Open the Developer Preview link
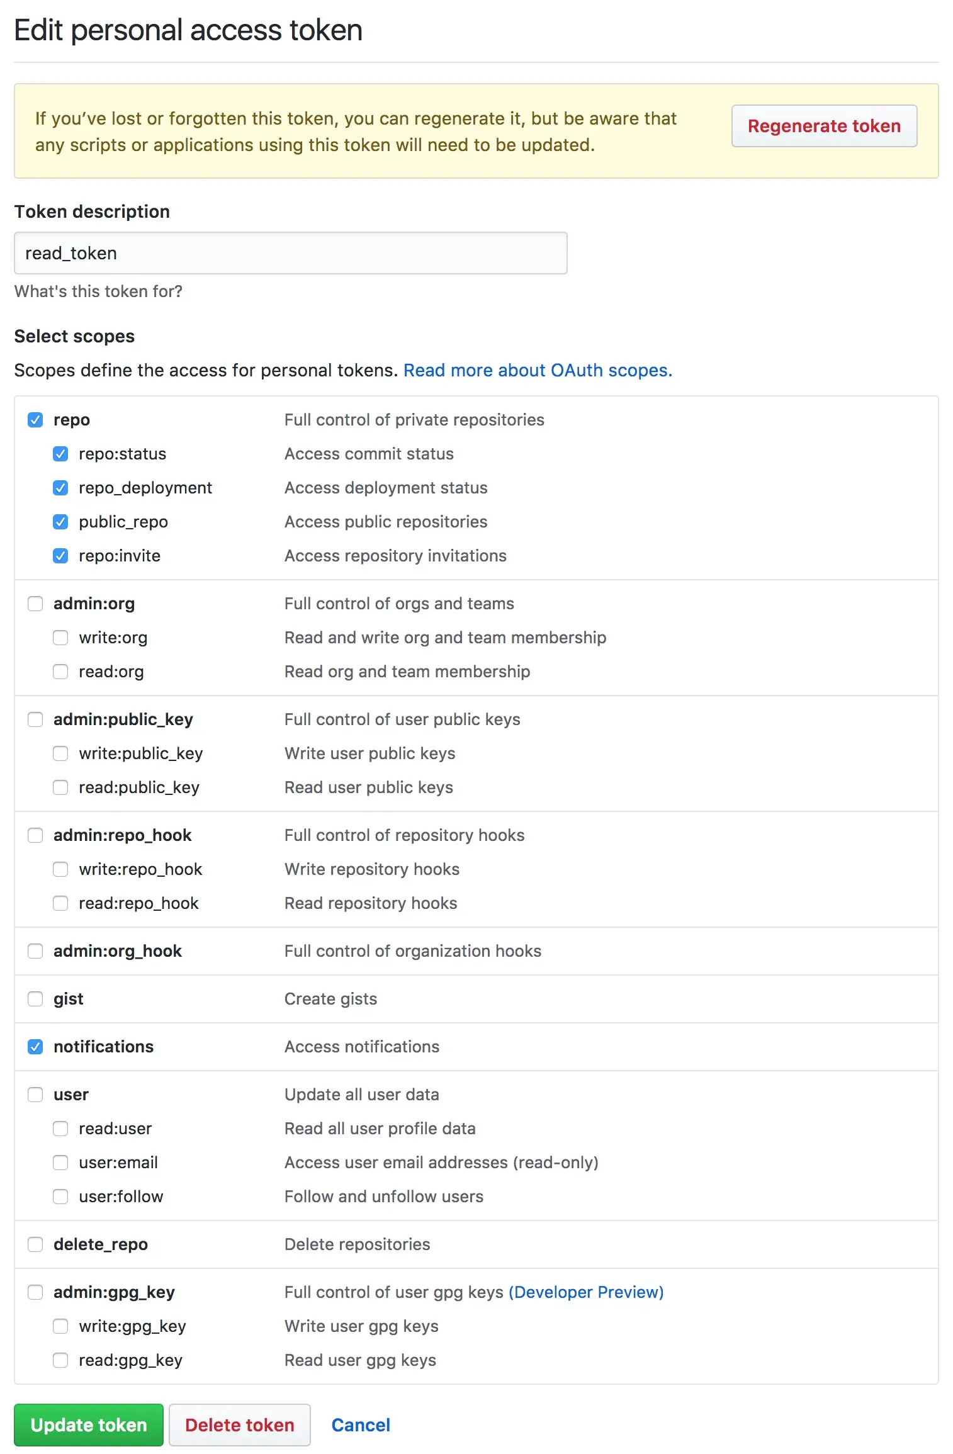The width and height of the screenshot is (953, 1454). [x=586, y=1292]
